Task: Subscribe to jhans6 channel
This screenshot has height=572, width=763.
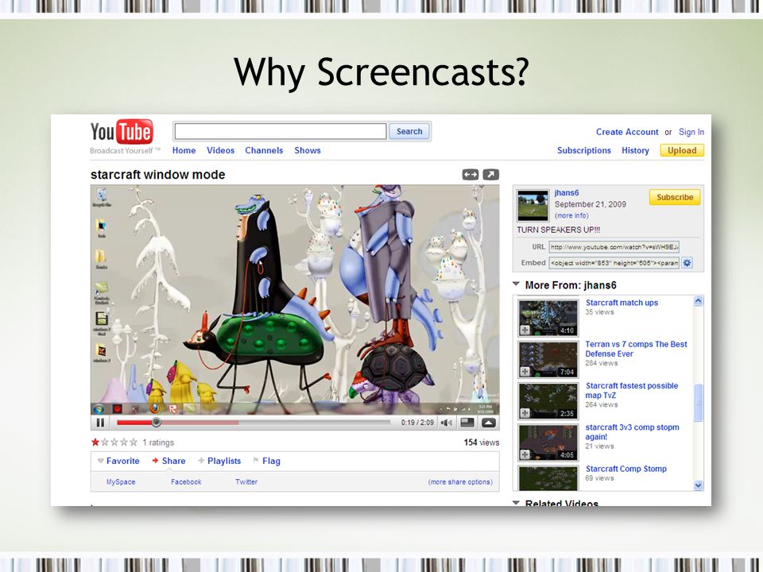Action: (x=675, y=197)
